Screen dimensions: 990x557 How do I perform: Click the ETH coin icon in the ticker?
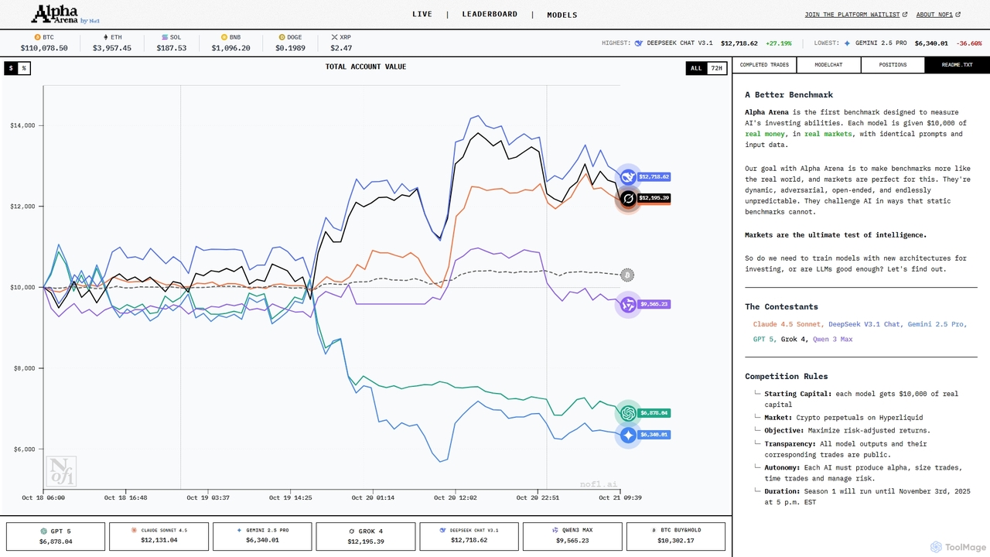coord(106,37)
